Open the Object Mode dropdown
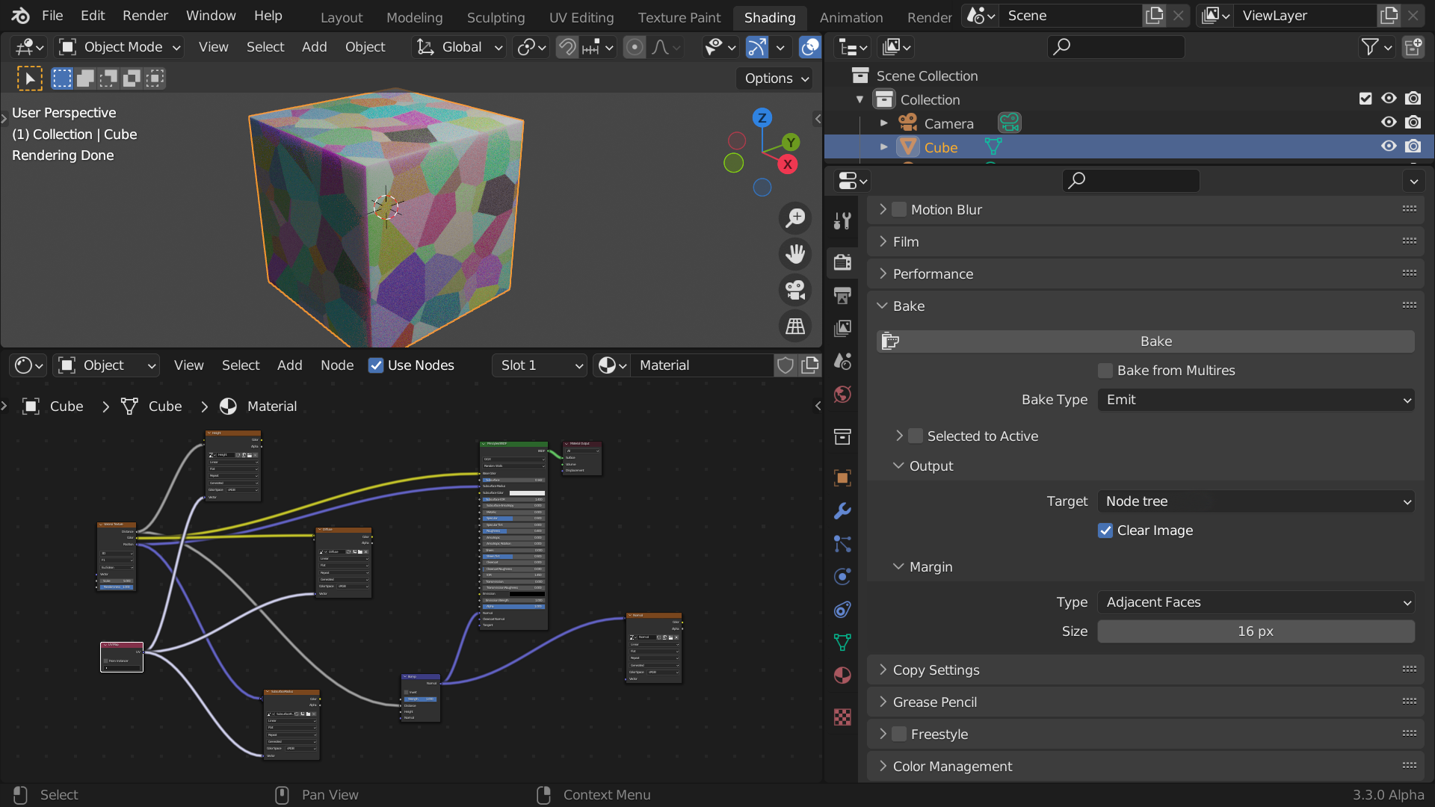The height and width of the screenshot is (807, 1435). tap(120, 47)
